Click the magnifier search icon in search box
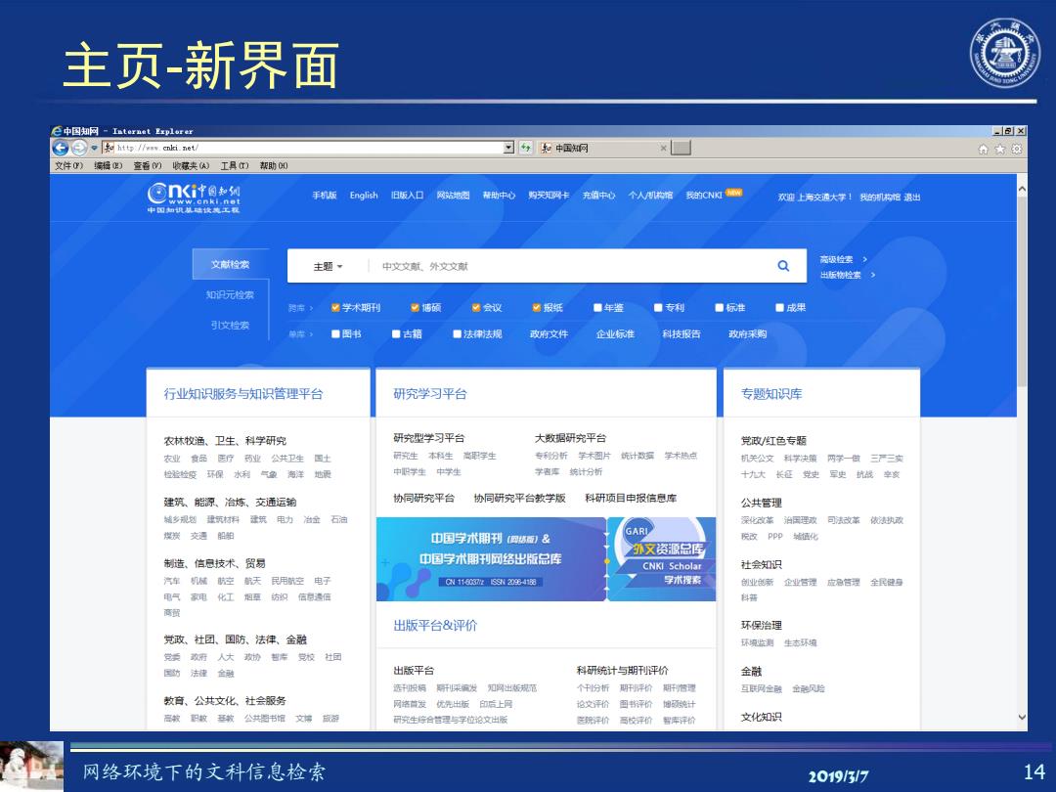 783,266
